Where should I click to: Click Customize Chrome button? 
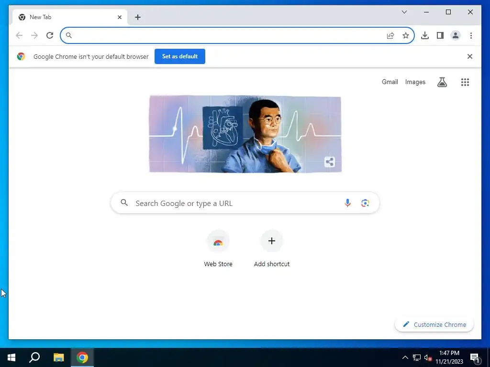[434, 324]
